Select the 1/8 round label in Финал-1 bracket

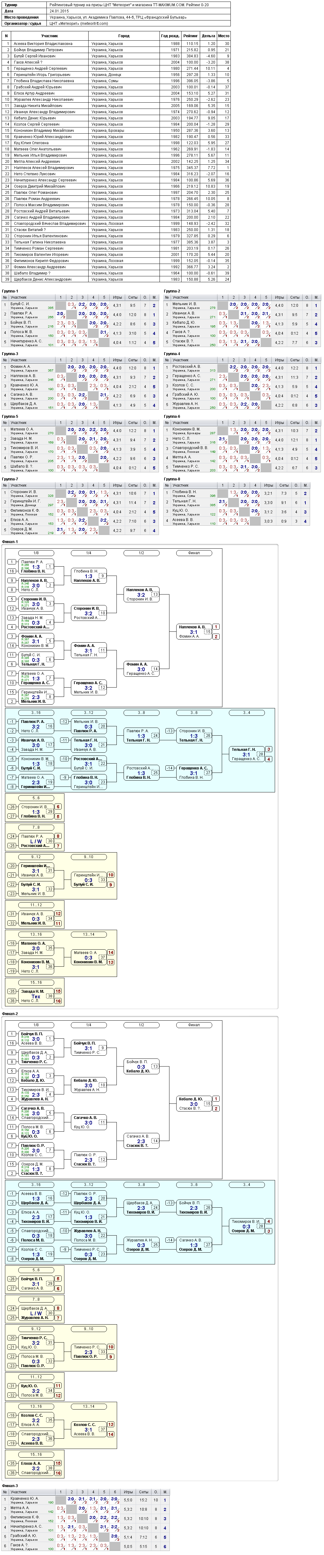point(36,553)
